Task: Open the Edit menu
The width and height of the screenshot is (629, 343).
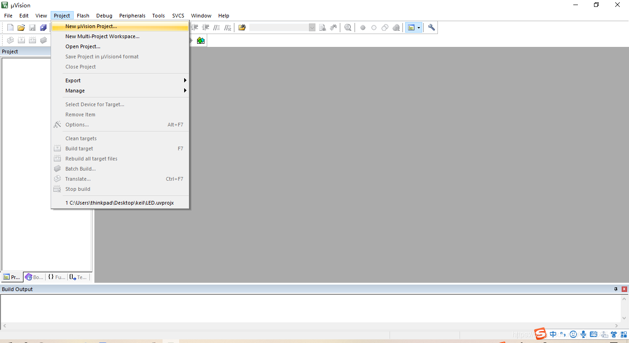Action: [x=24, y=16]
